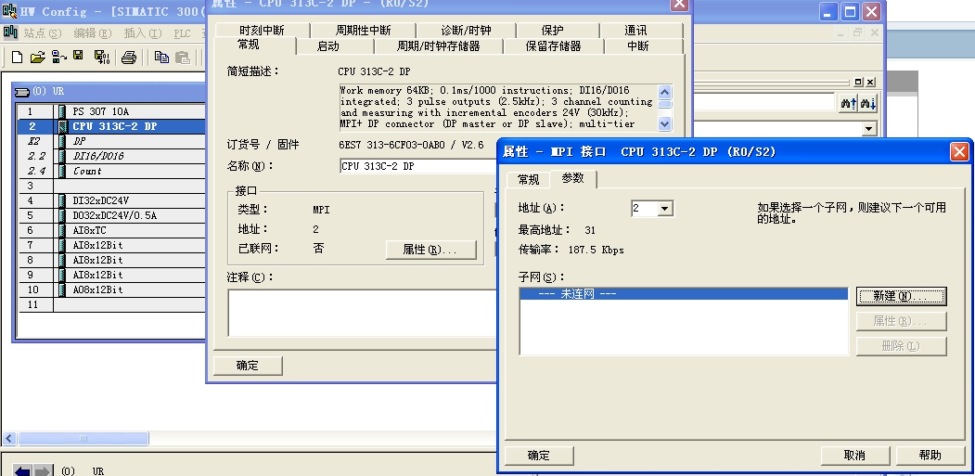Image resolution: width=975 pixels, height=476 pixels.
Task: Click the 新建(N)... button
Action: [x=901, y=296]
